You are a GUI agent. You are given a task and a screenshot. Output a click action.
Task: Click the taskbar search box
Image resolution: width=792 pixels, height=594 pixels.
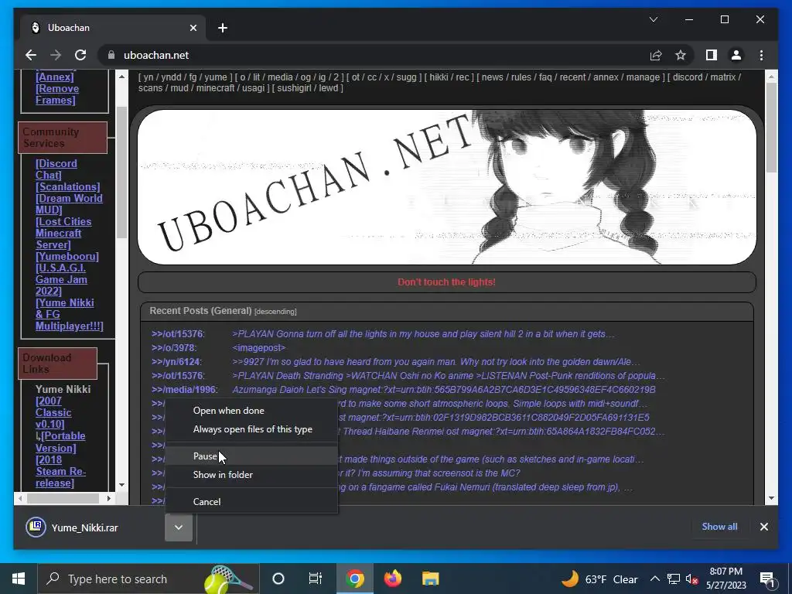tap(148, 579)
